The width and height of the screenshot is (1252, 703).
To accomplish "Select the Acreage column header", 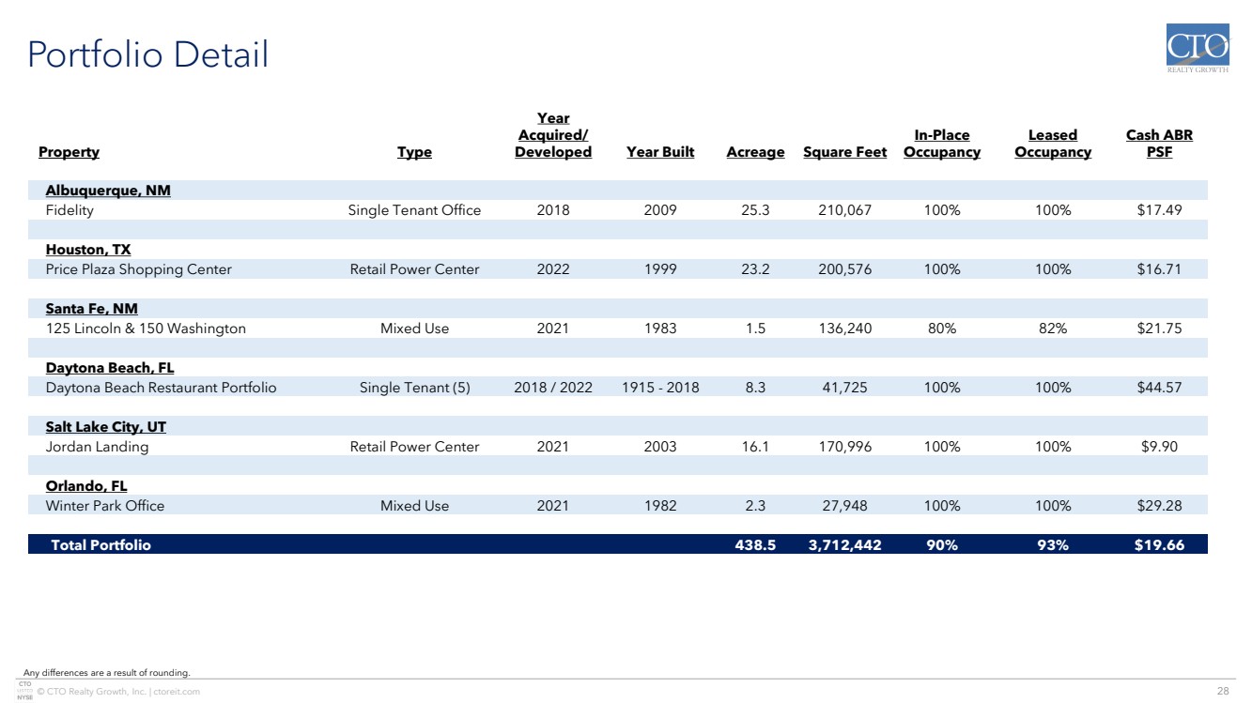I will (755, 152).
